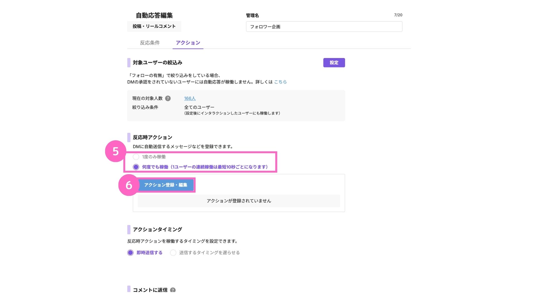Screen dimensions: 534x300
Task: Click the 反応時アクション heading
Action: [152, 137]
